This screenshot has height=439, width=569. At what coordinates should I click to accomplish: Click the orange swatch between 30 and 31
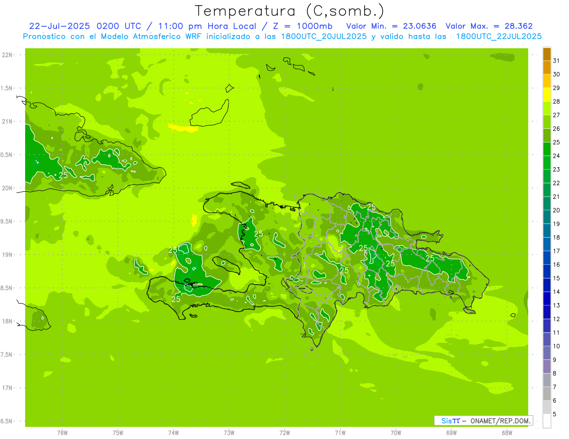[x=547, y=68]
